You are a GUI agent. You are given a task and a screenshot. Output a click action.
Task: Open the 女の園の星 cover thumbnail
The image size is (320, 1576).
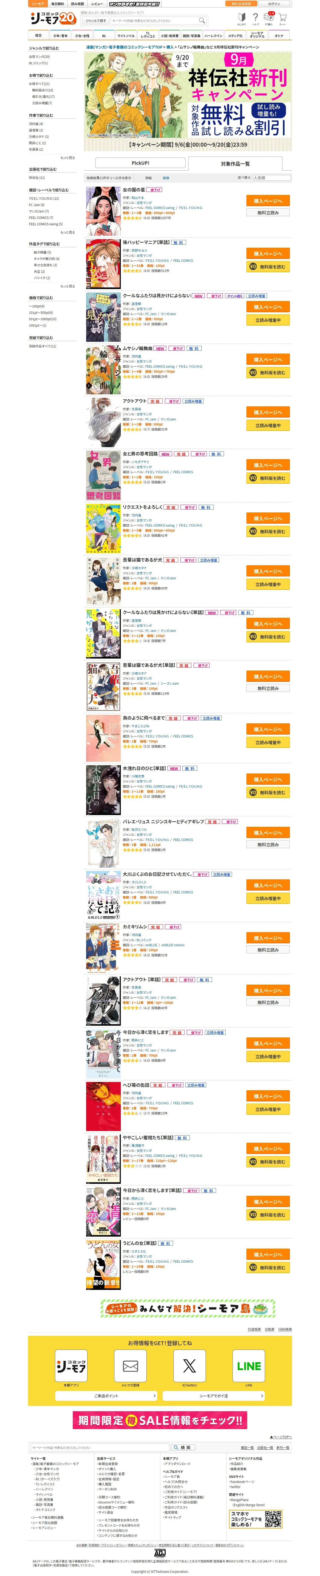point(103,212)
